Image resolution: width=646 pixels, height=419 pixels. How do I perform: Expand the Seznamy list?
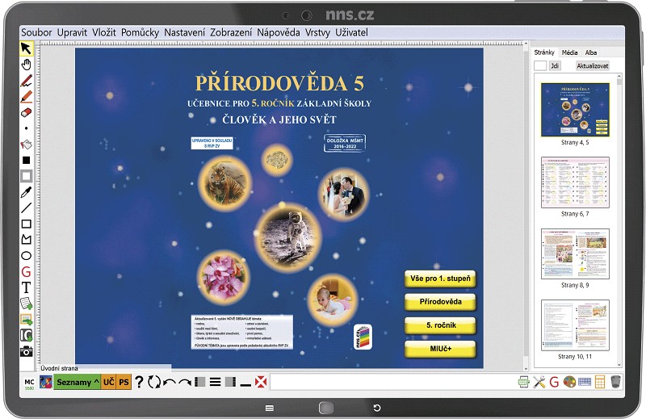click(x=78, y=383)
